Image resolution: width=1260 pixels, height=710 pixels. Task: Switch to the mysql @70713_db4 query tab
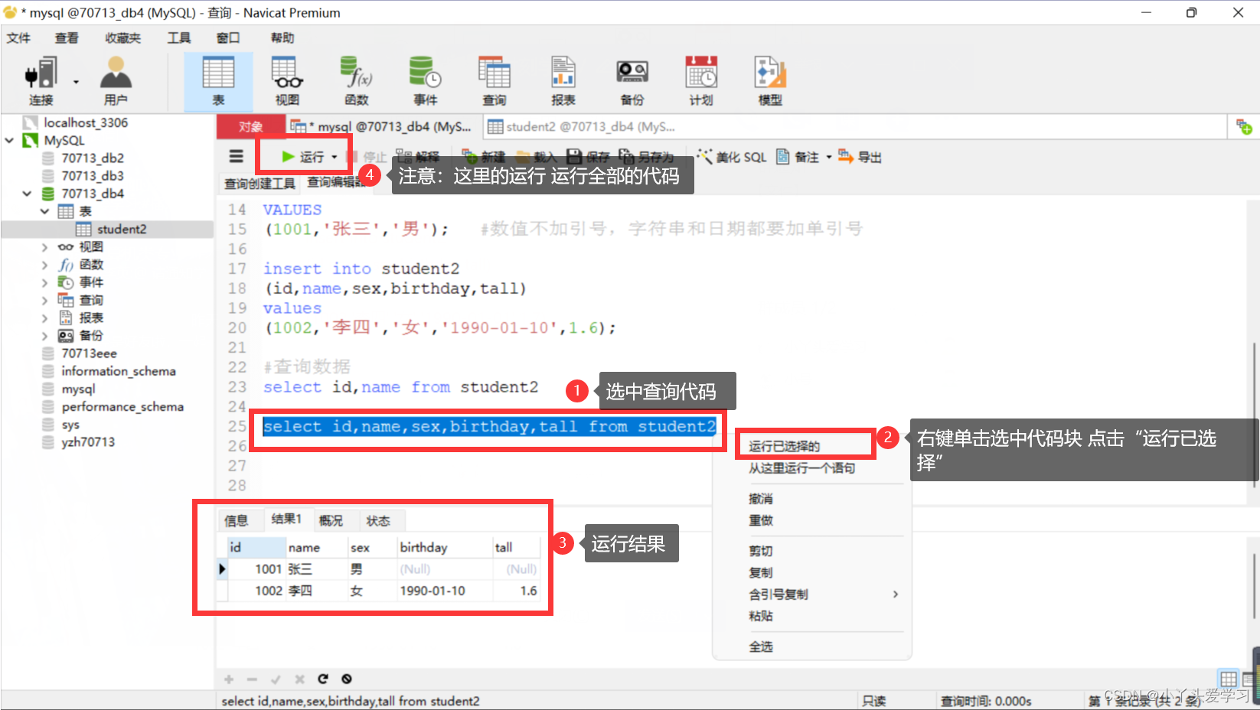384,126
